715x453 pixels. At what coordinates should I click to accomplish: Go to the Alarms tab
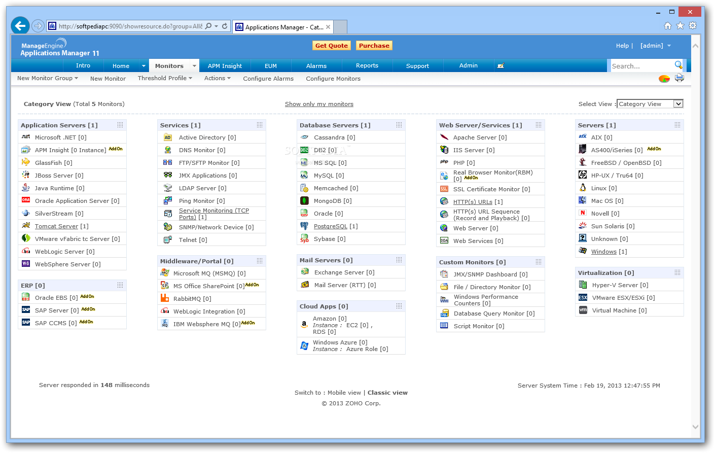pos(316,66)
